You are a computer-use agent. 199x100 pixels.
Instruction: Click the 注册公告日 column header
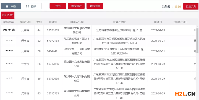[180, 22]
